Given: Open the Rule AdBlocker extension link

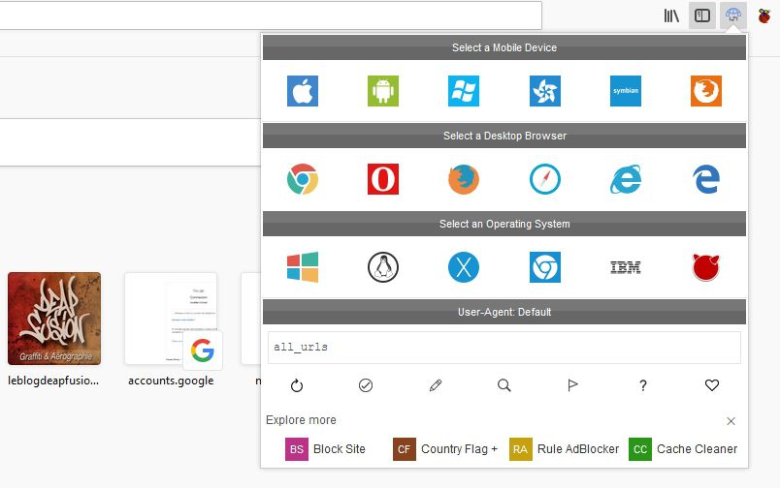Looking at the screenshot, I should tap(564, 449).
